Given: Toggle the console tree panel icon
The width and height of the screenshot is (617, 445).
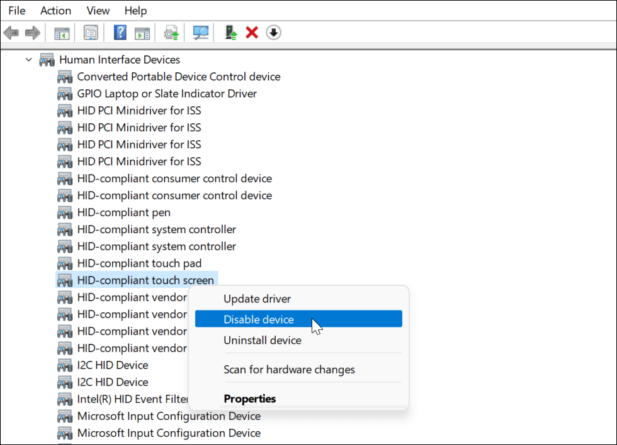Looking at the screenshot, I should 61,31.
